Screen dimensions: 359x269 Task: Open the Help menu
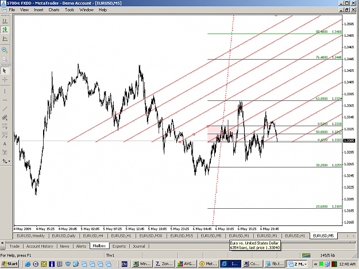click(x=103, y=10)
